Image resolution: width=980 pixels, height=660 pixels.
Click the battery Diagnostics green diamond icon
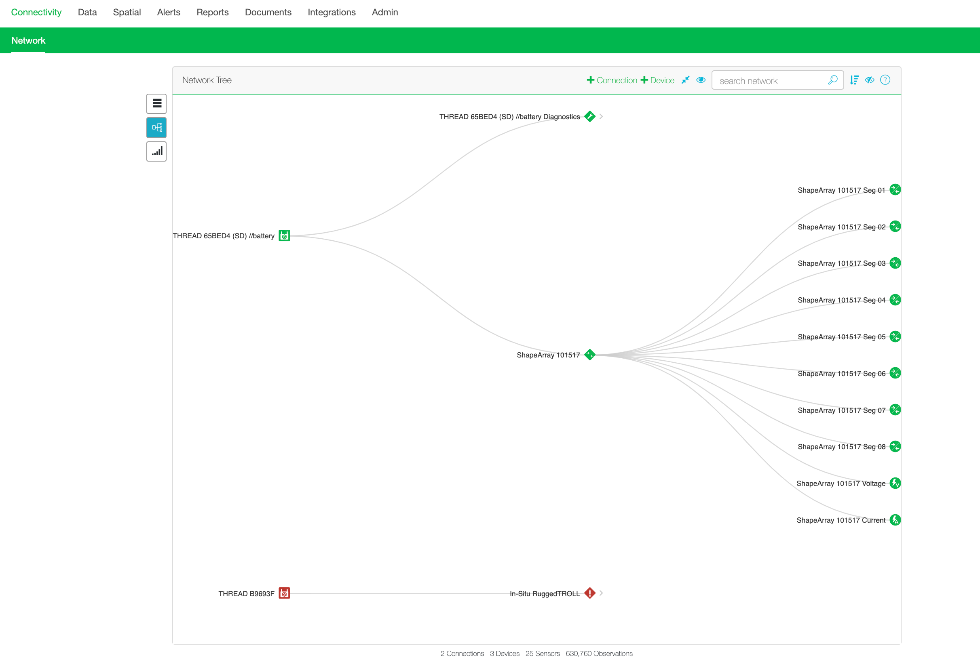[590, 117]
